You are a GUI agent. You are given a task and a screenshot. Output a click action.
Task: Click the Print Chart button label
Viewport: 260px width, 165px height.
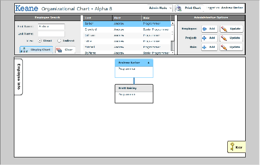tap(193, 8)
